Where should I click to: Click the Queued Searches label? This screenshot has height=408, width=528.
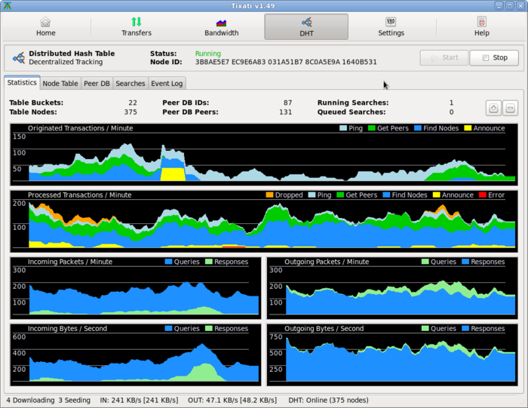(x=351, y=112)
